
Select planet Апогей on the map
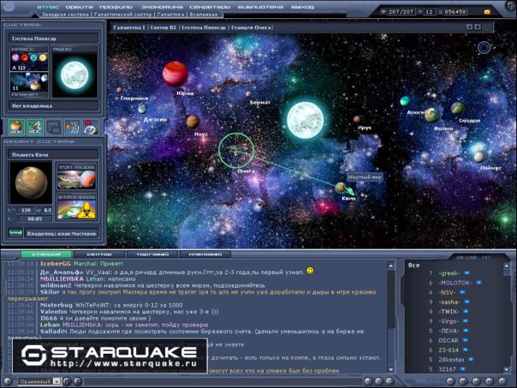tap(405, 101)
